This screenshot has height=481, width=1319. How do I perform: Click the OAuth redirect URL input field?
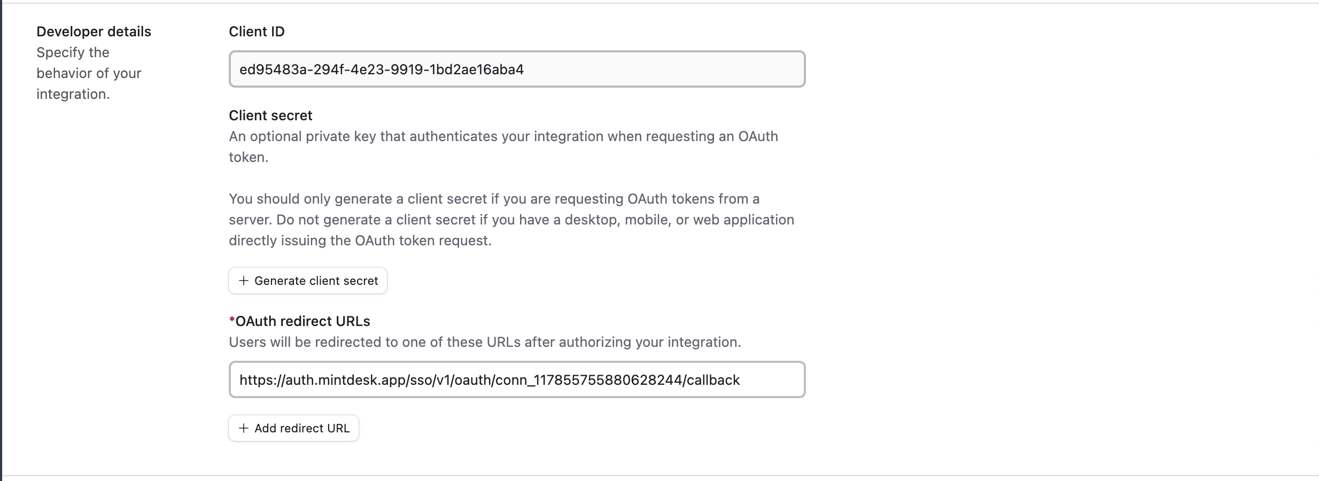(x=516, y=379)
